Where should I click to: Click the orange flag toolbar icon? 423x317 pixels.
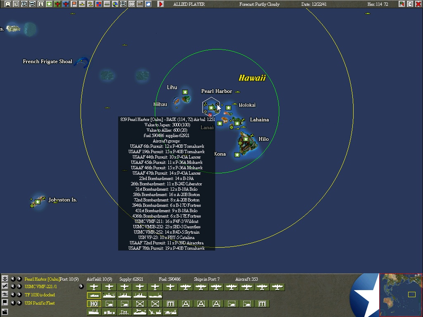[x=74, y=4]
